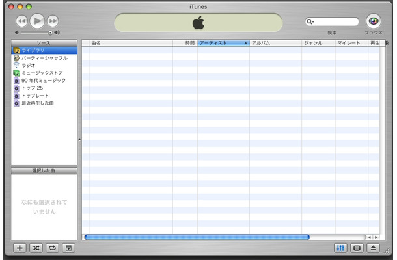Sort by the マイレート column header
This screenshot has height=260, width=397.
click(351, 43)
